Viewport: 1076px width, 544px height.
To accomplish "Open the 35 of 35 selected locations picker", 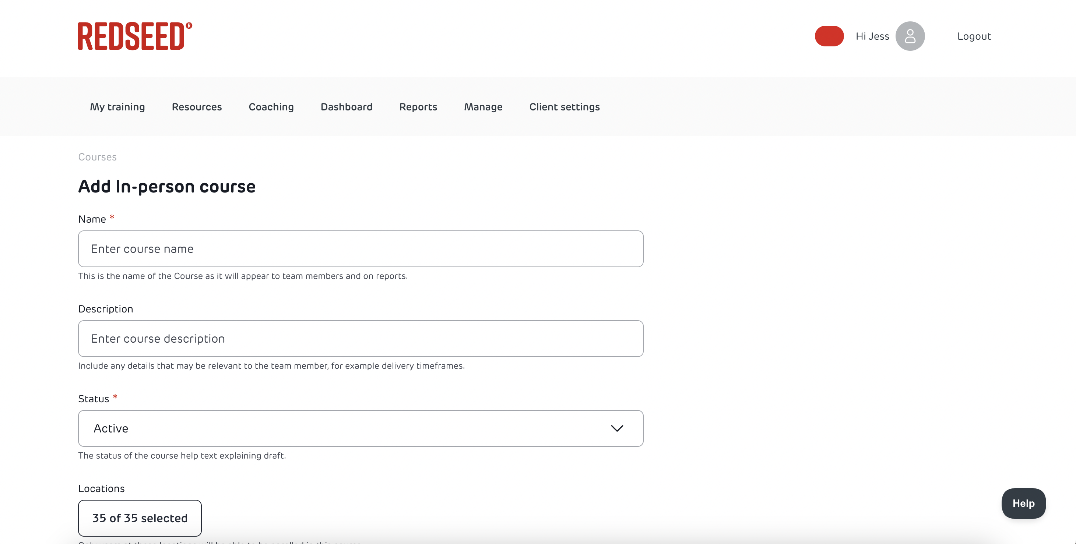I will (140, 518).
